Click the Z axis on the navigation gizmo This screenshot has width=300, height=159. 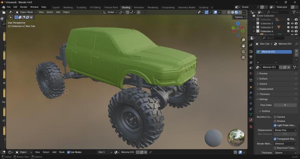238,24
